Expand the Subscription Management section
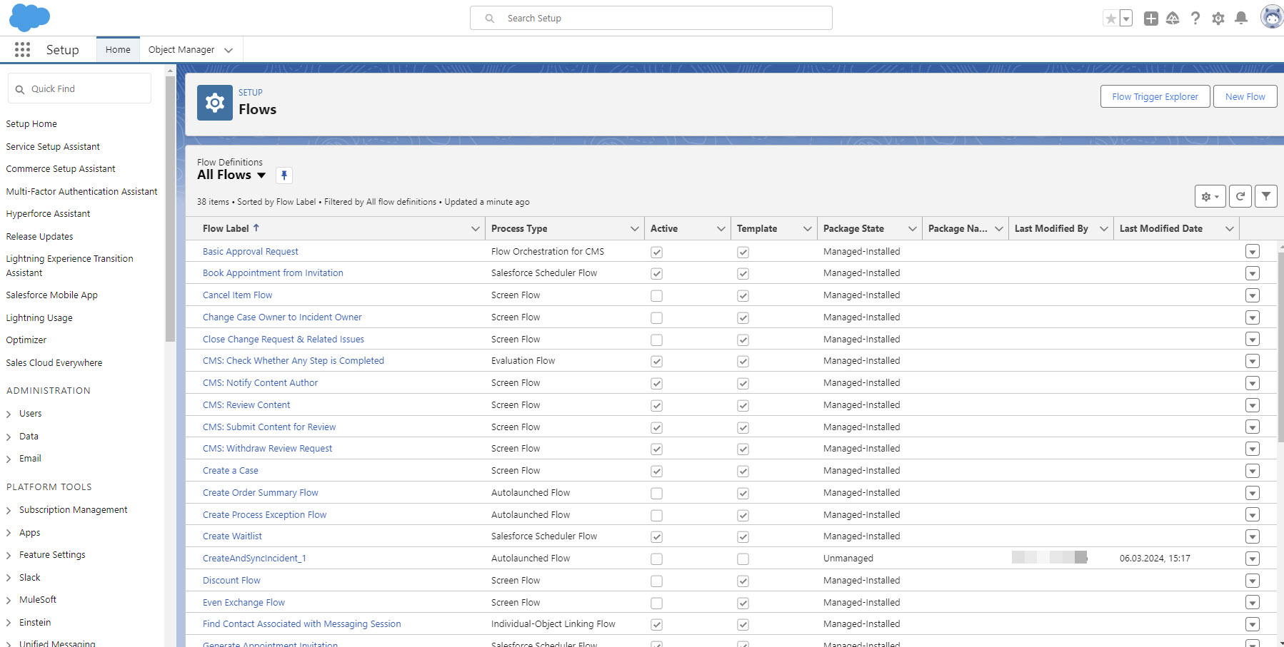Screen dimensions: 1284x647 (x=9, y=511)
